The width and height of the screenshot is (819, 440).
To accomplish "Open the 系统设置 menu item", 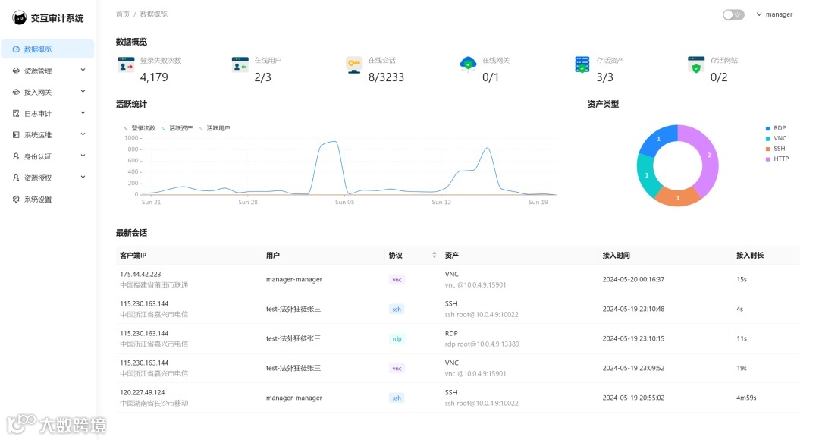I will [x=48, y=199].
